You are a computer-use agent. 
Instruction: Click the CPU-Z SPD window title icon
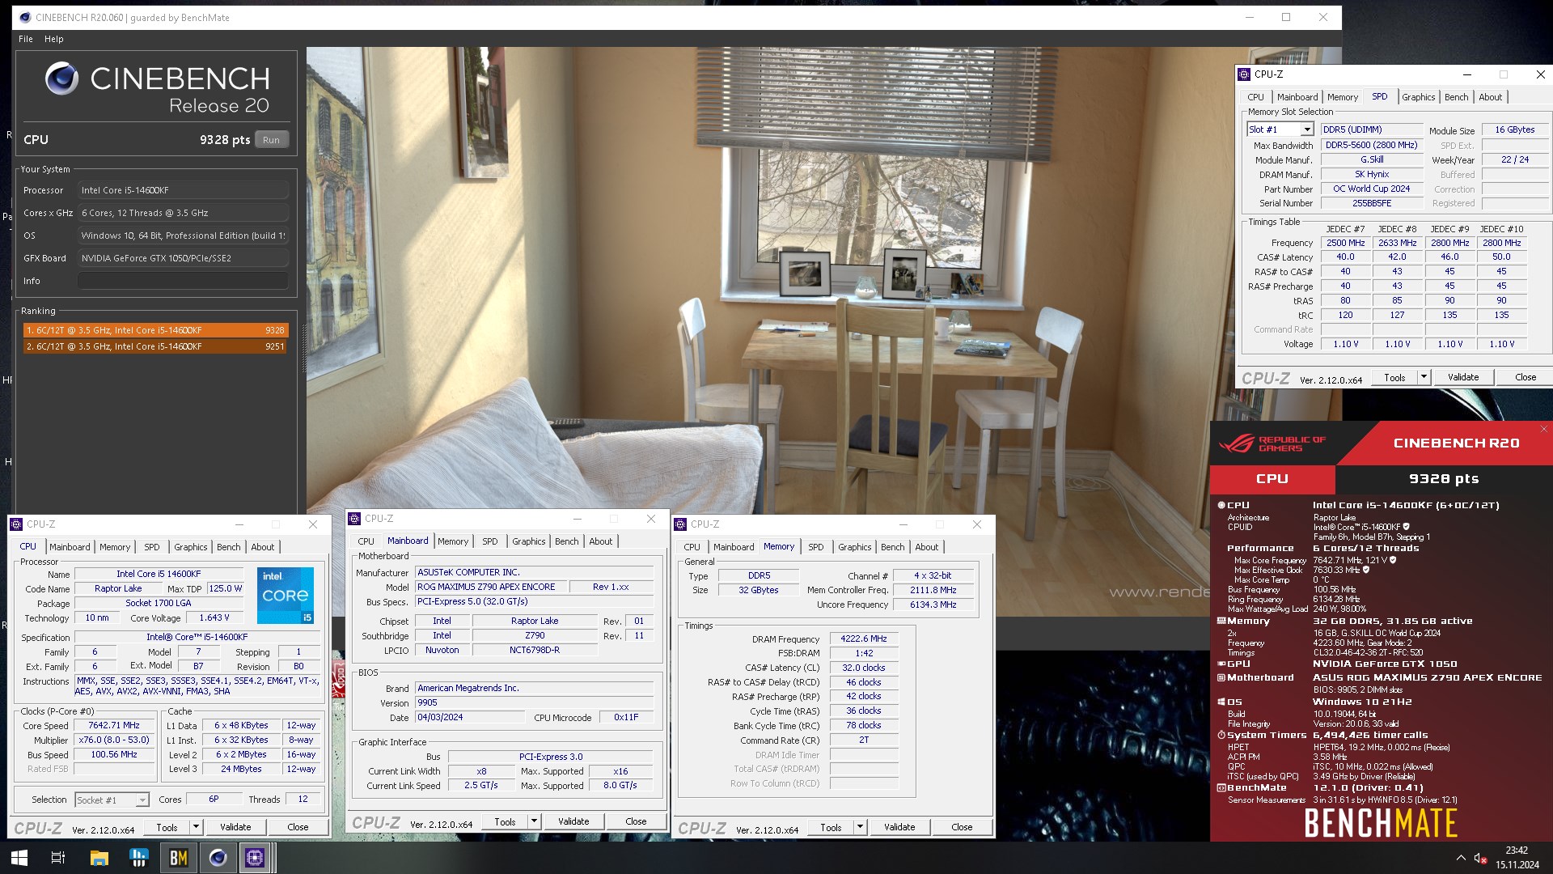click(x=1244, y=74)
